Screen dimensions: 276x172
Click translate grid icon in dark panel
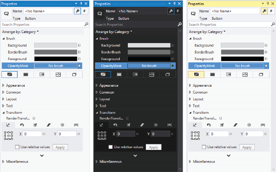coord(102,136)
